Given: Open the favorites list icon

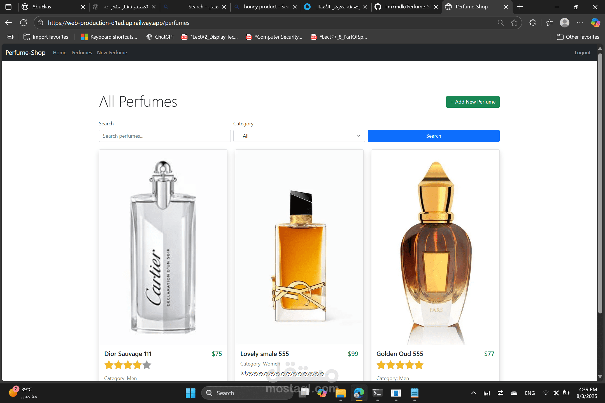Looking at the screenshot, I should pos(550,23).
